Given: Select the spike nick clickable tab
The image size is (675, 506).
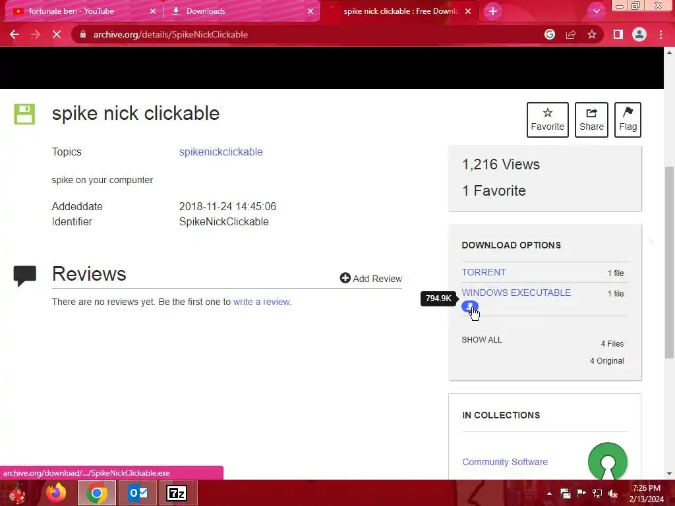Looking at the screenshot, I should [x=400, y=11].
